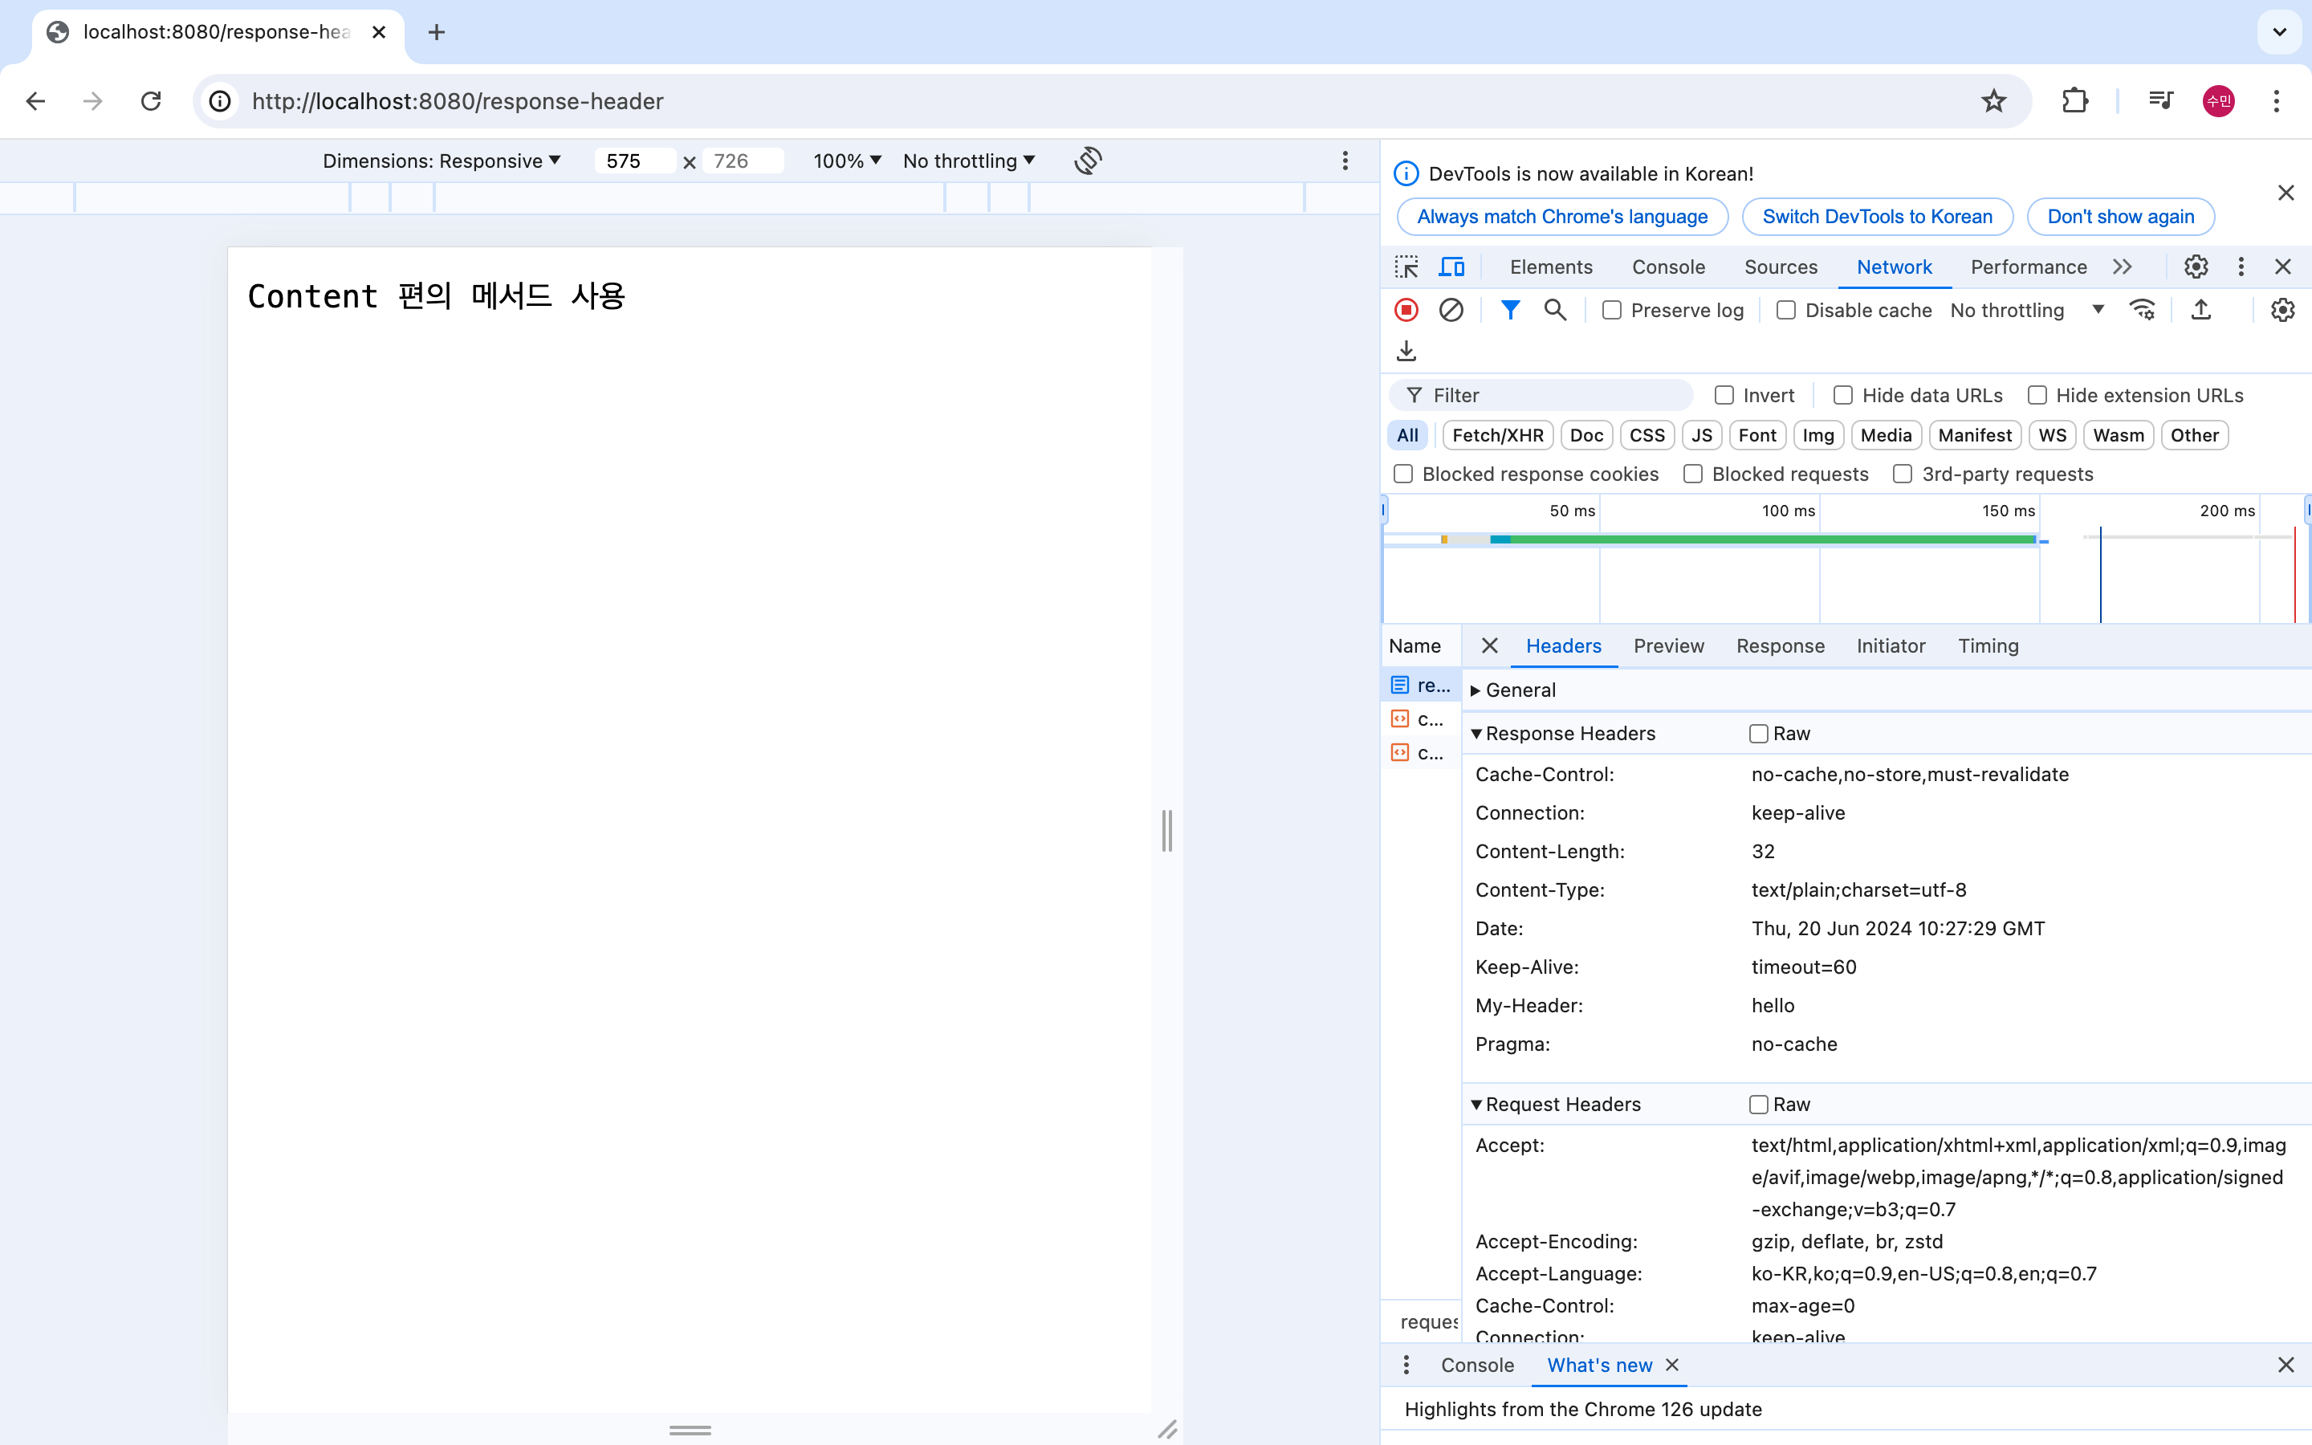Check the Disable cache option

[x=1785, y=310]
